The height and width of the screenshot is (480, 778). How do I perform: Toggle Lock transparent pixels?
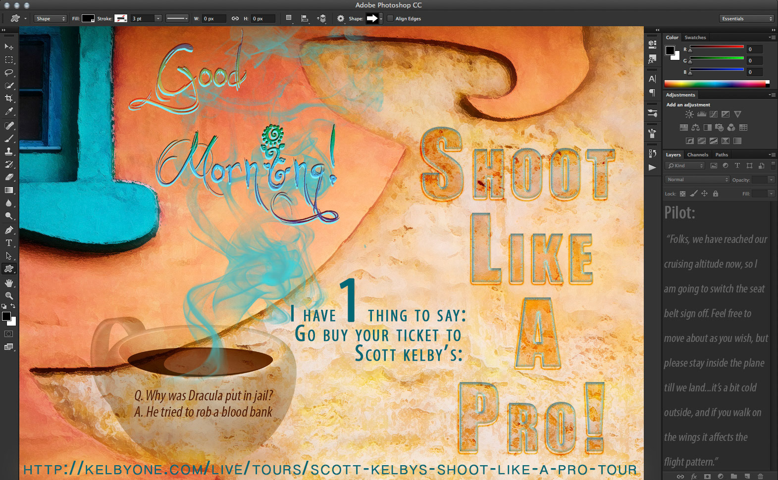[x=682, y=194]
